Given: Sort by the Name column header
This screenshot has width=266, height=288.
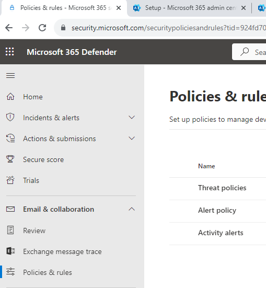Looking at the screenshot, I should pyautogui.click(x=206, y=166).
